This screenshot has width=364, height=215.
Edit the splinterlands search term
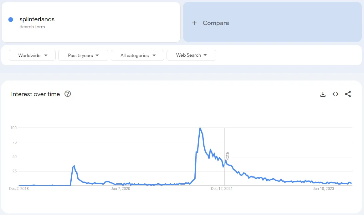tap(37, 19)
